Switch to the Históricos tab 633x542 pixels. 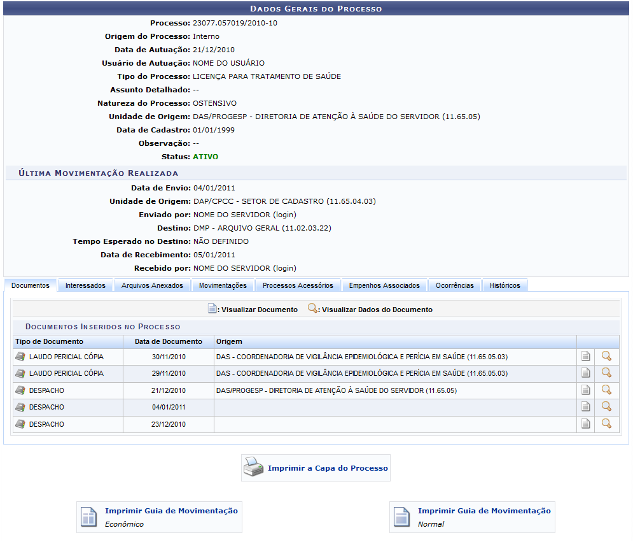point(505,285)
